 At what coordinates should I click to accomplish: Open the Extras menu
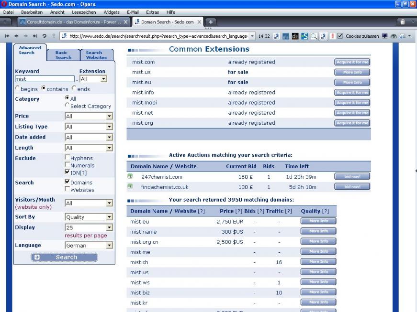pyautogui.click(x=152, y=12)
